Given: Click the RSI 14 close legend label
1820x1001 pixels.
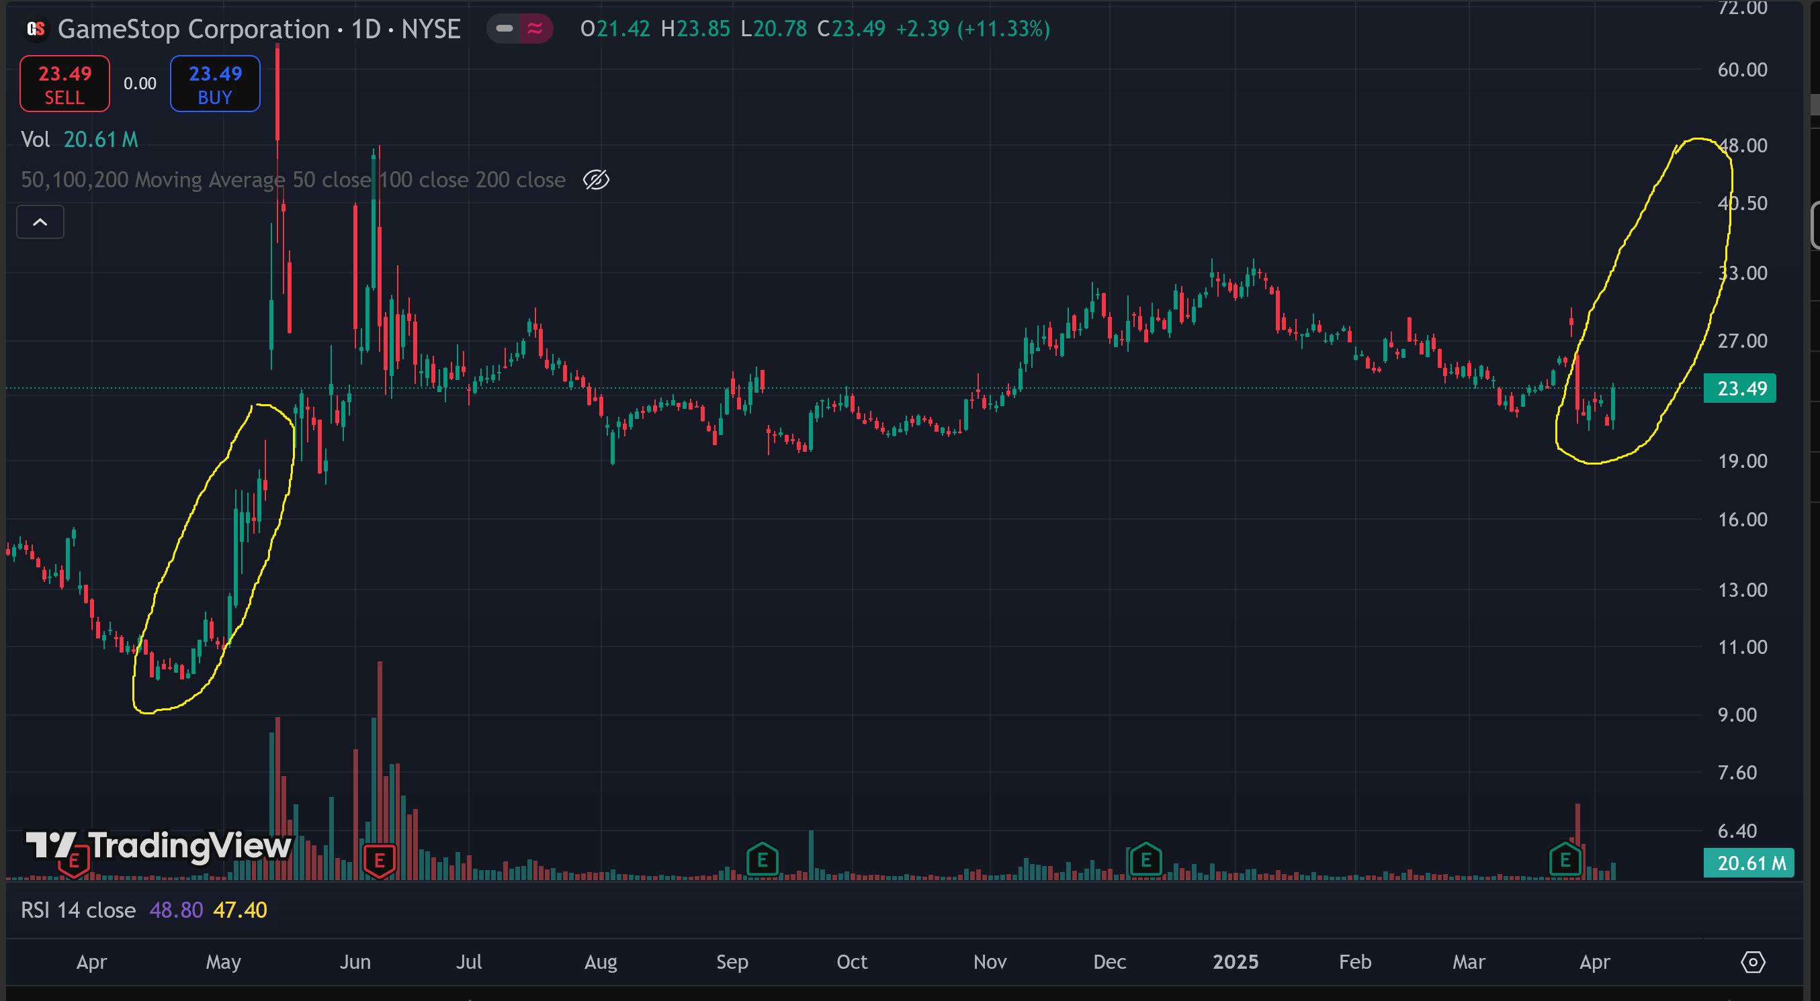Looking at the screenshot, I should [x=78, y=910].
